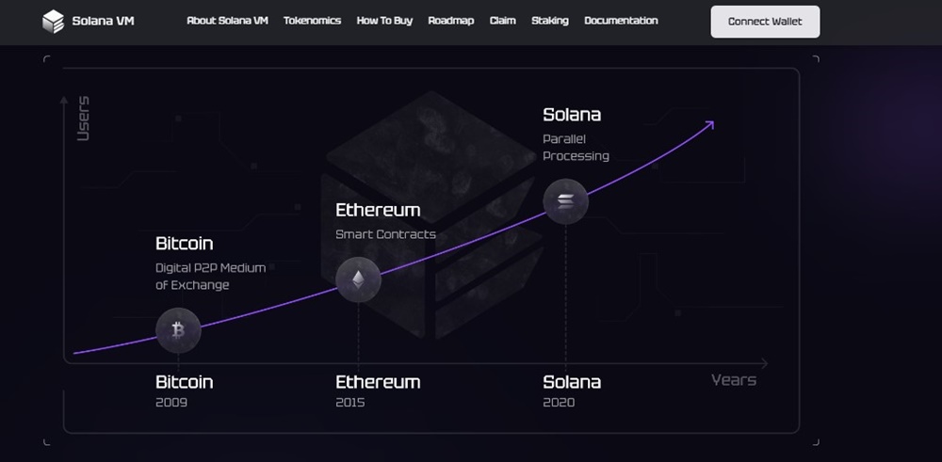Click the Solana Parallel Processing heading
The height and width of the screenshot is (462, 942).
[572, 115]
